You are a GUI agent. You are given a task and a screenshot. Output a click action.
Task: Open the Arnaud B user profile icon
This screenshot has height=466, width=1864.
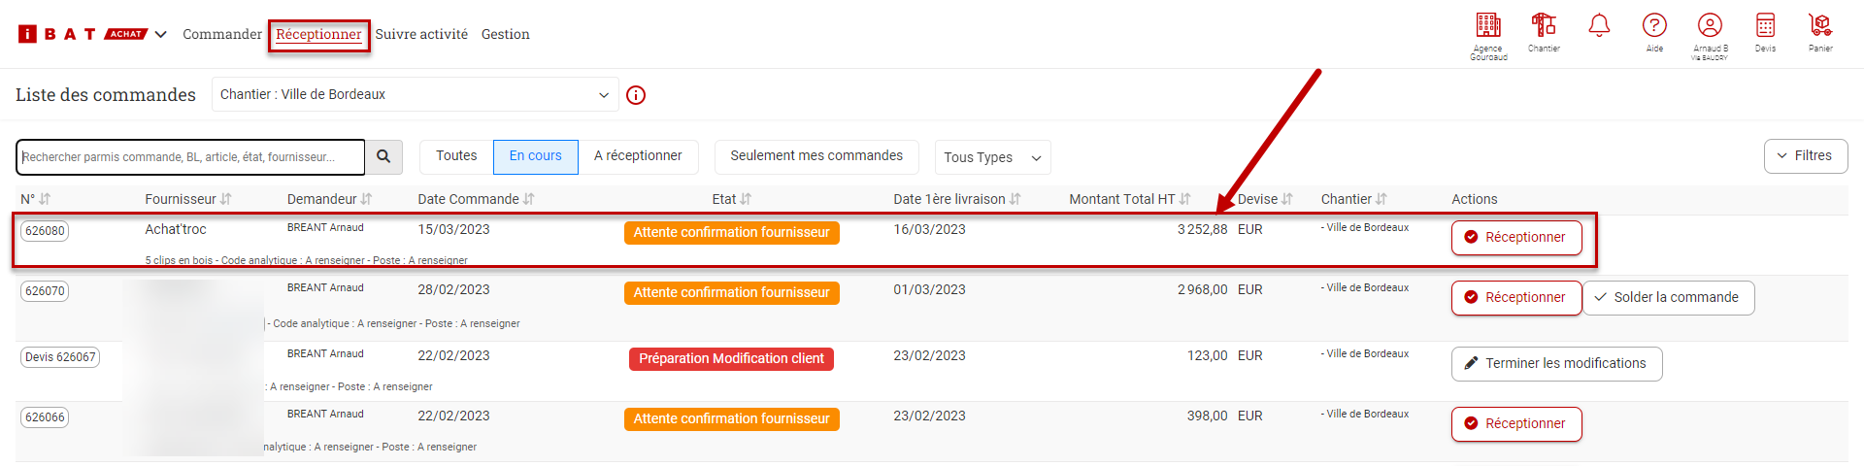[x=1710, y=26]
